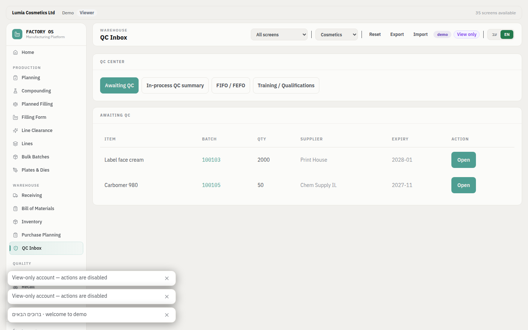
Task: Click the Inventory cube icon
Action: 15,222
